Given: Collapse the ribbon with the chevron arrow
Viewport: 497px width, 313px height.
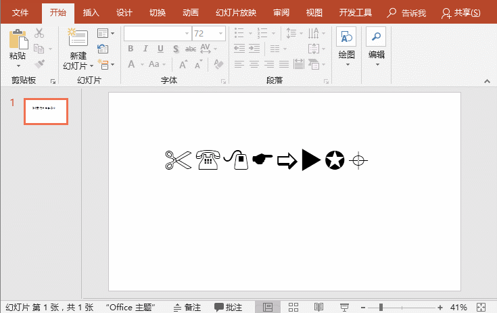Looking at the screenshot, I should tap(486, 81).
